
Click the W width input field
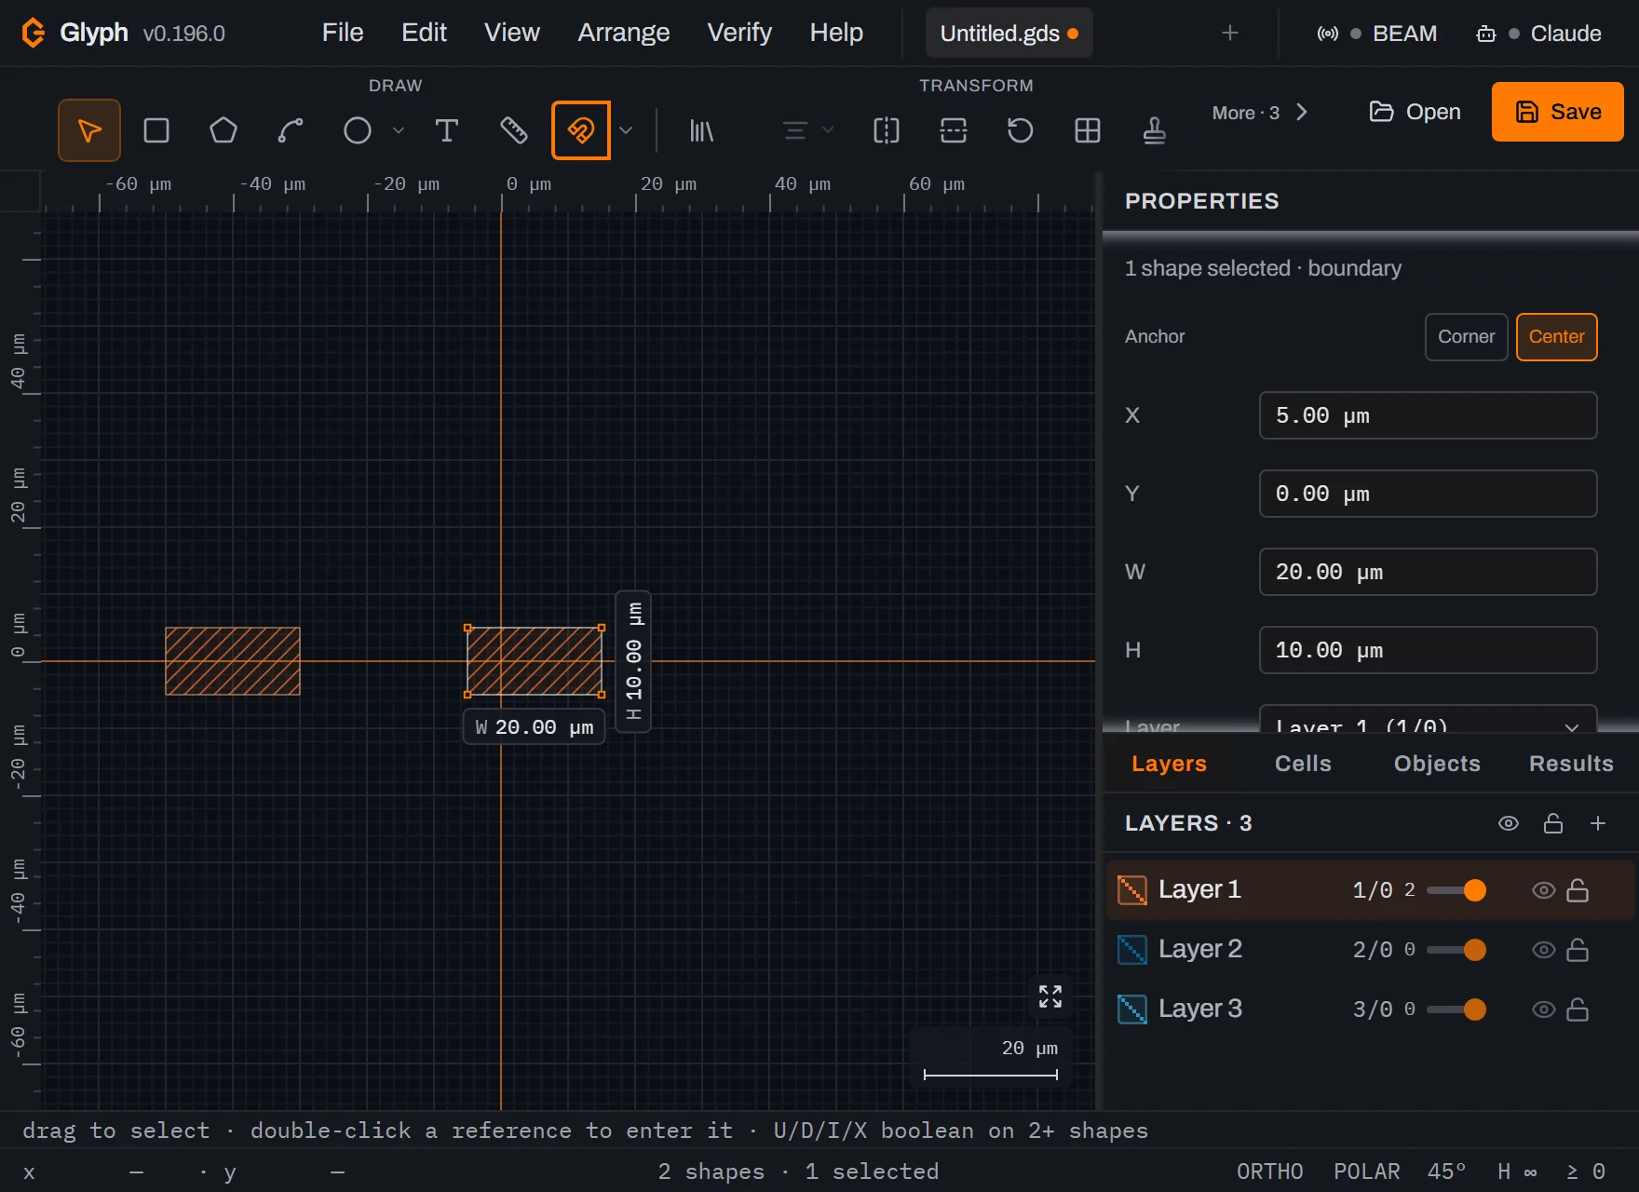tap(1428, 572)
